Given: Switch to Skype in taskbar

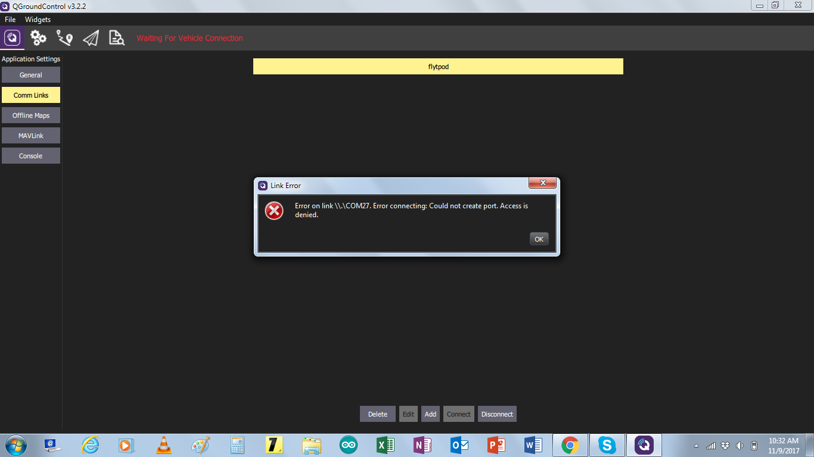Looking at the screenshot, I should tap(607, 445).
